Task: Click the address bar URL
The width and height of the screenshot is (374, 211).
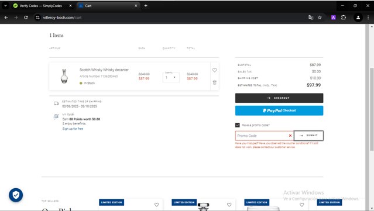Action: point(62,18)
